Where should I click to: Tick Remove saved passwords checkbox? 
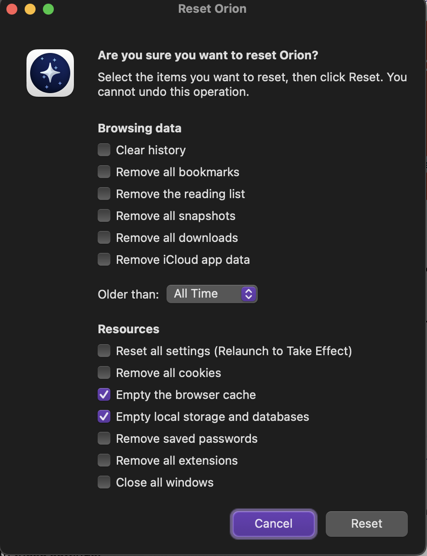click(x=104, y=438)
